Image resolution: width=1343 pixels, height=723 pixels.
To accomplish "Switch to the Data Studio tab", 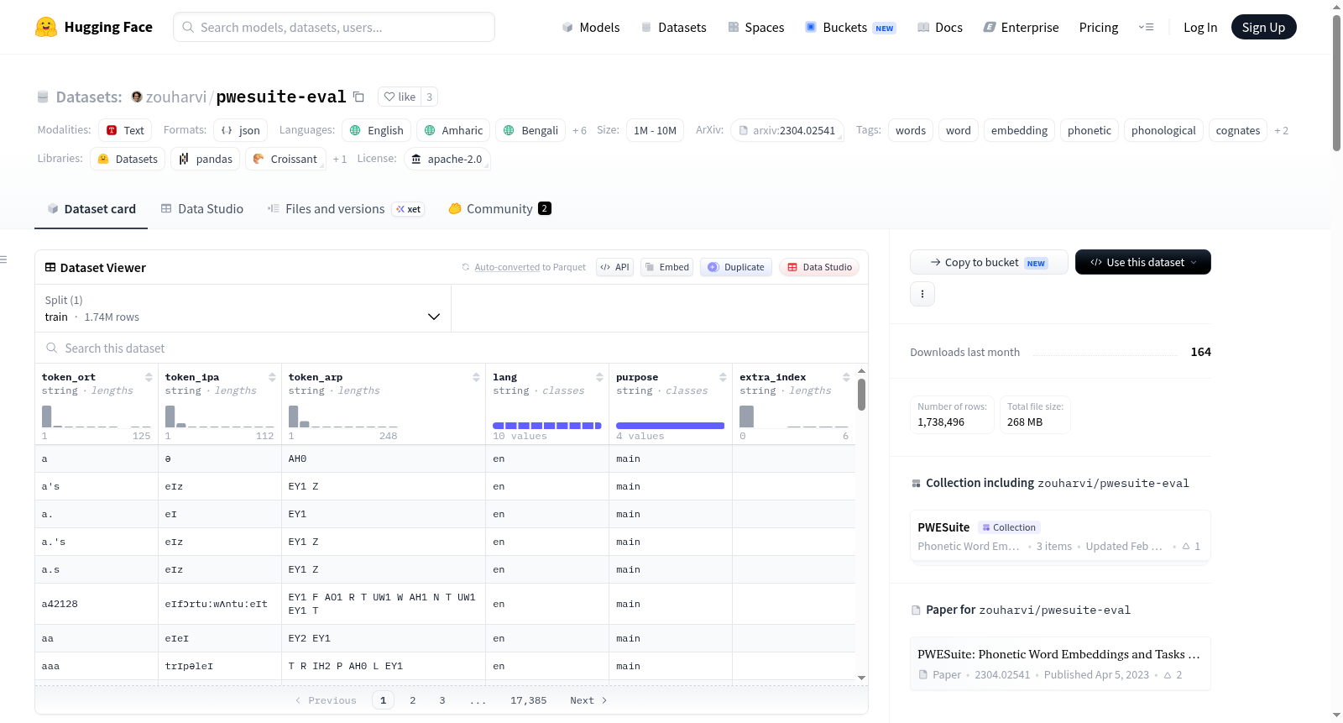I will click(x=202, y=209).
